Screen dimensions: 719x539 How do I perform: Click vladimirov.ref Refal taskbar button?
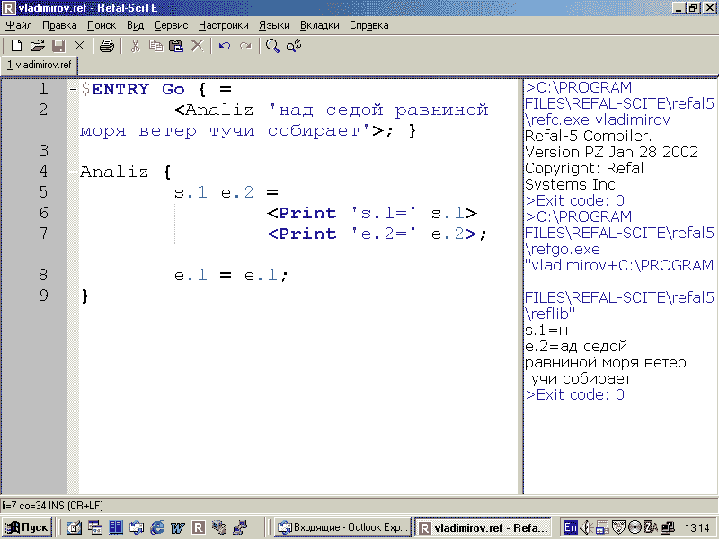[x=484, y=527]
